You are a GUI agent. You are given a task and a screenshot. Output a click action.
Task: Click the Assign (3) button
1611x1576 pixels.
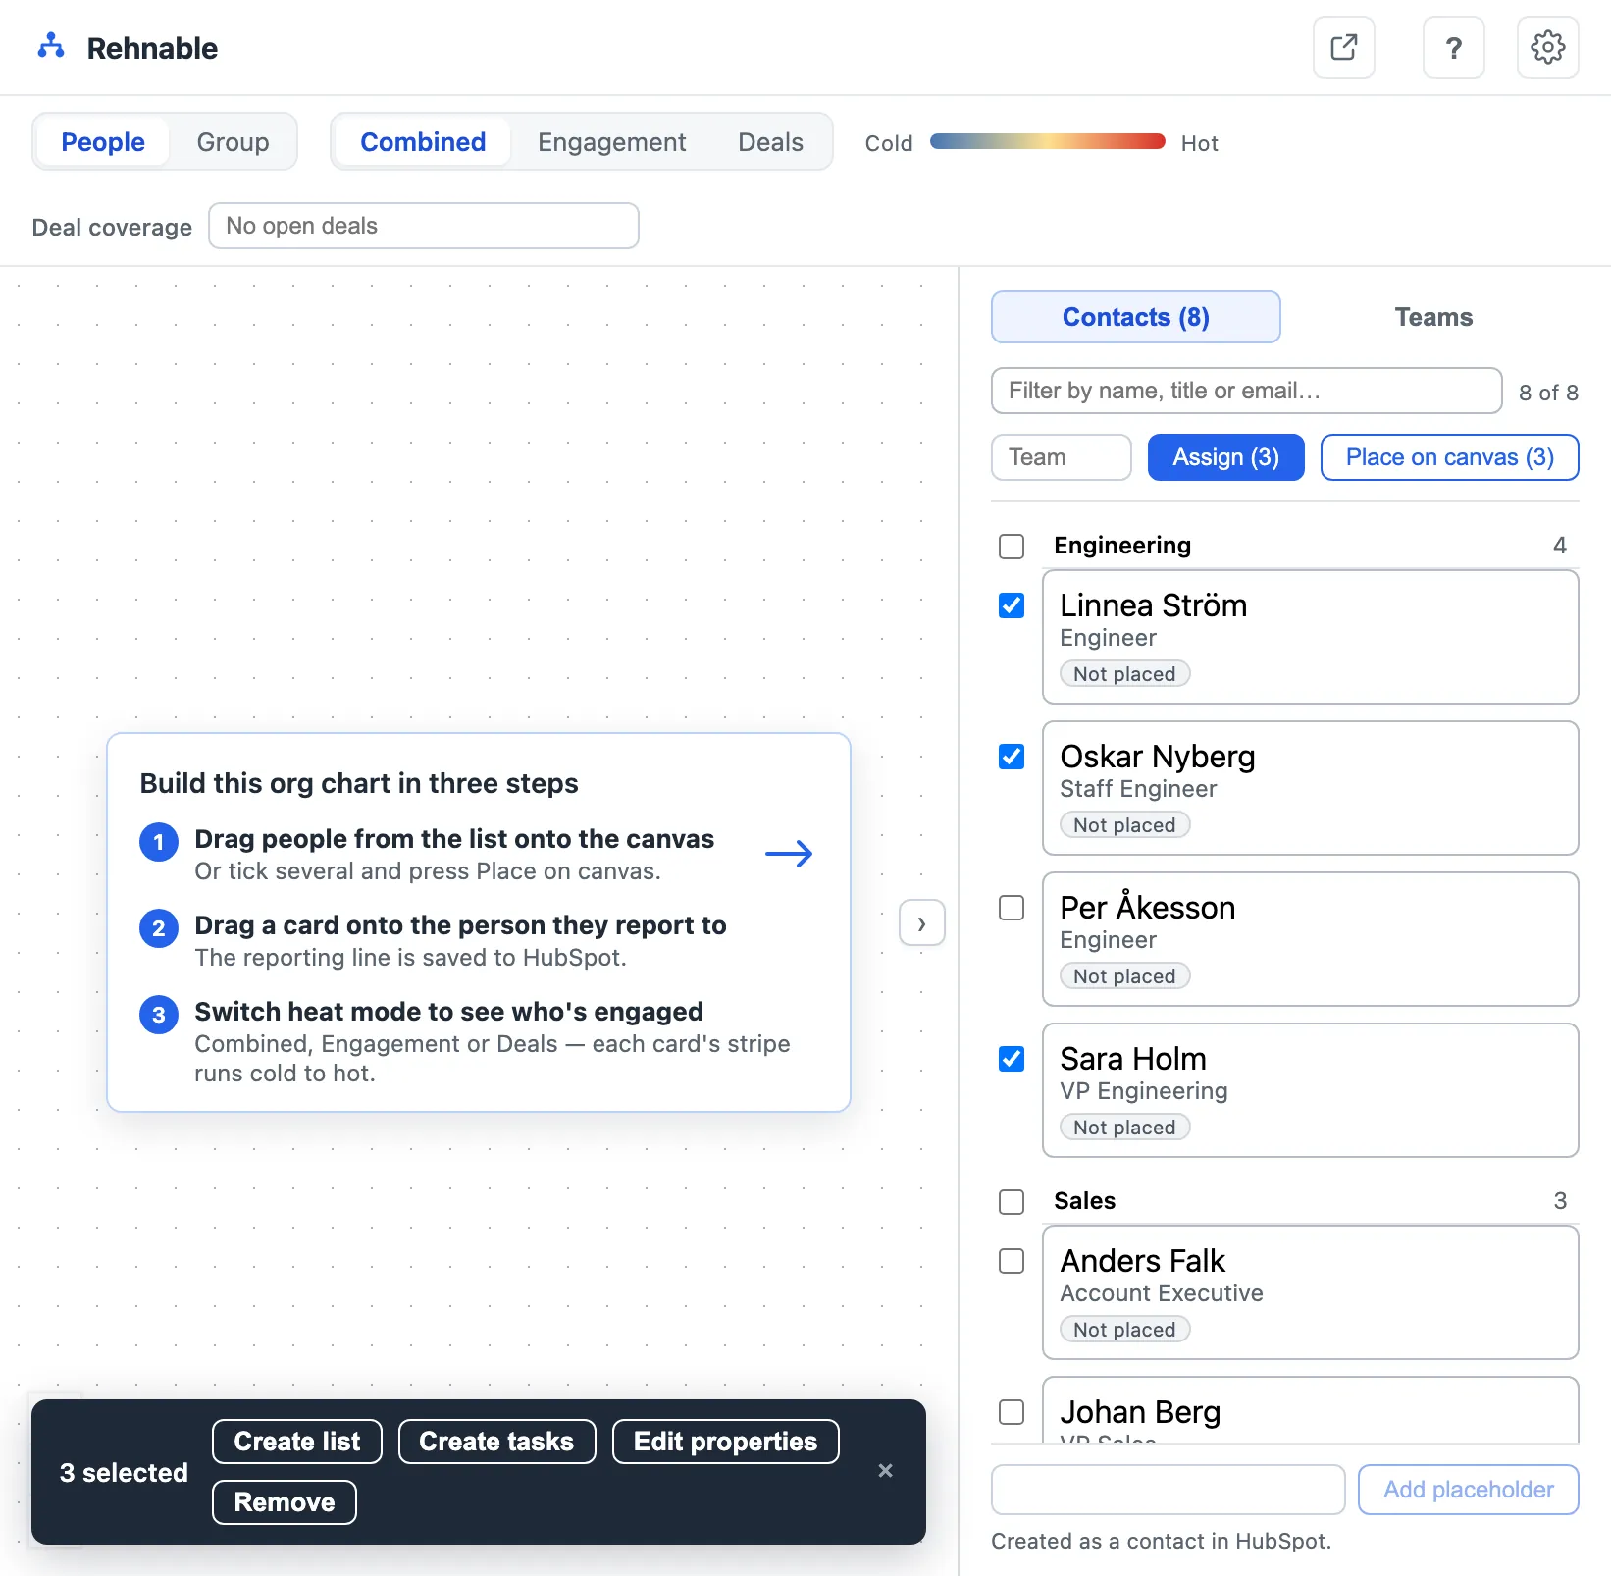[x=1226, y=457]
